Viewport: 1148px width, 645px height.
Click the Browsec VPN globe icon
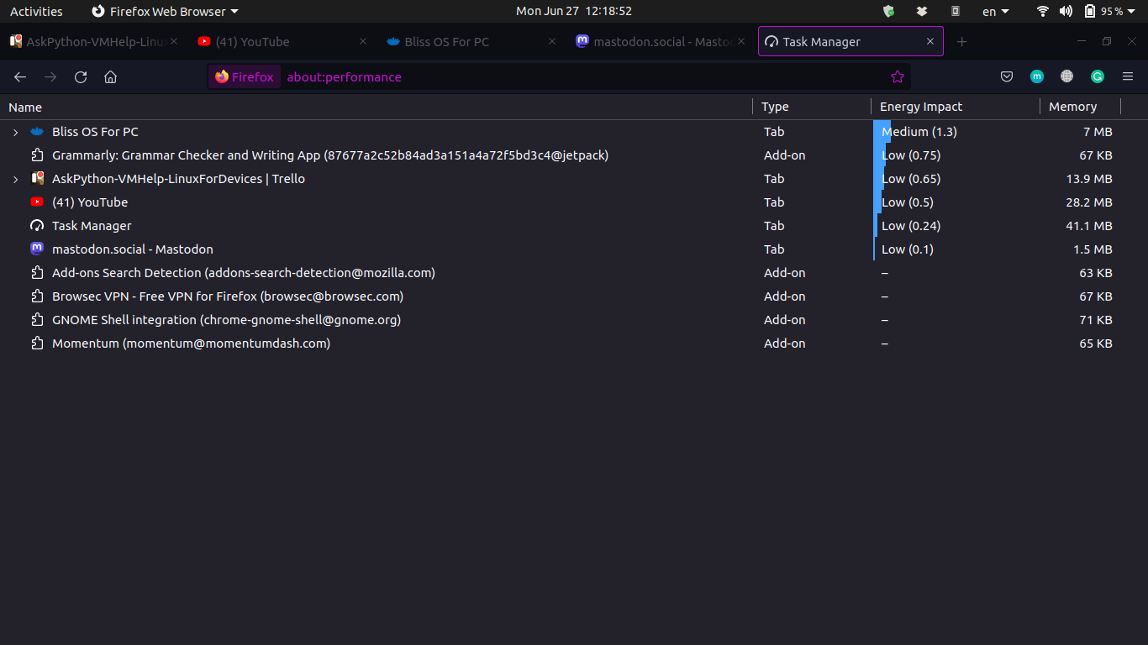point(1066,77)
